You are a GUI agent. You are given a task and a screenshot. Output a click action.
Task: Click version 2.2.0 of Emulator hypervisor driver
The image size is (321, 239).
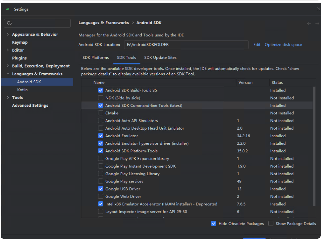pos(241,143)
